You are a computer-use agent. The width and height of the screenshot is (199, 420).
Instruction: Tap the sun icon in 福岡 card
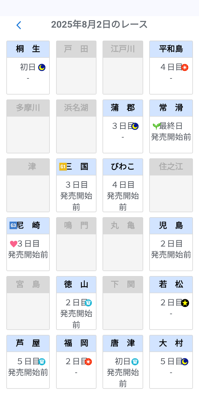pos(88,362)
